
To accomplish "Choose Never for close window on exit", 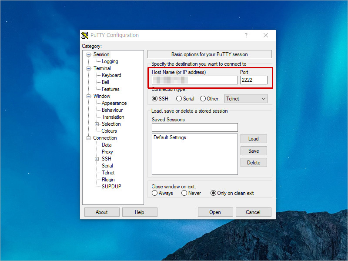I will coord(184,193).
